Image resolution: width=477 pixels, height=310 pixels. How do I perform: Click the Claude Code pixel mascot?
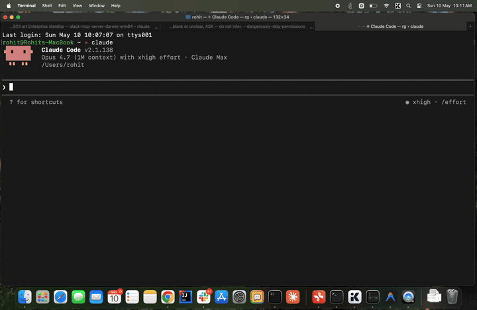tap(19, 56)
